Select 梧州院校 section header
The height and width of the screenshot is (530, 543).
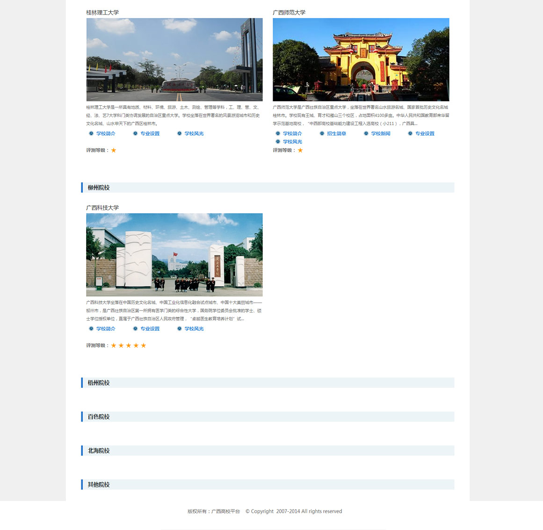(268, 383)
